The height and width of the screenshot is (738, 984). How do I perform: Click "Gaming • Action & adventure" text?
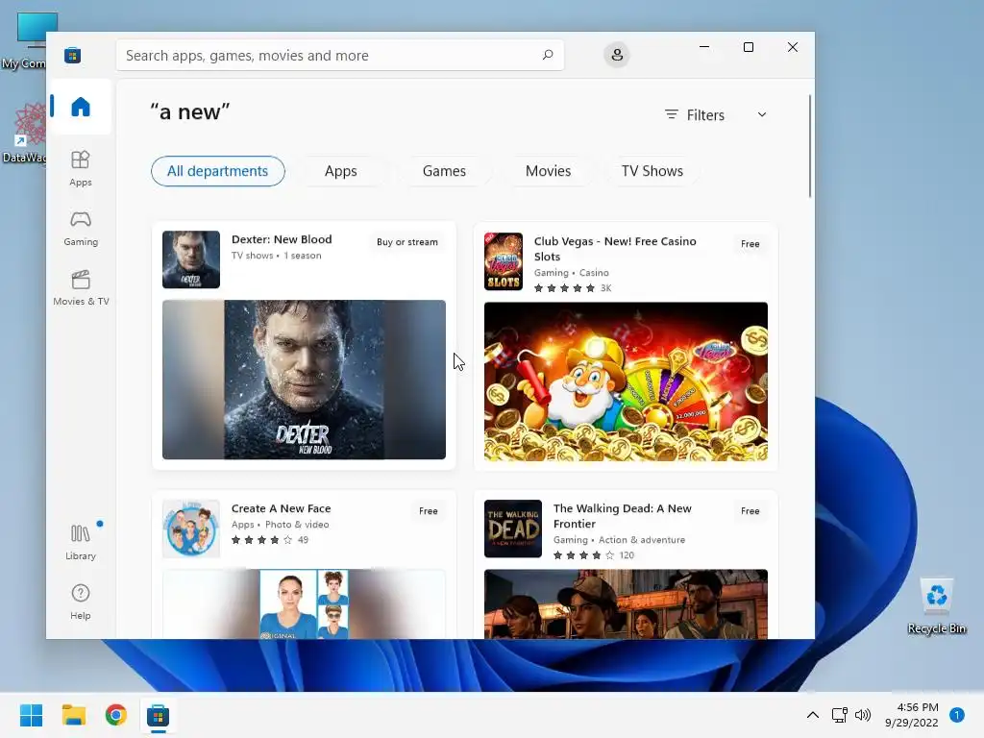tap(619, 540)
